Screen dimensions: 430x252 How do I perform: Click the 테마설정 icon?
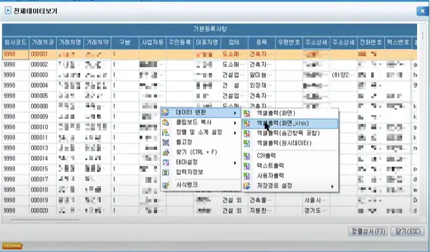pyautogui.click(x=166, y=162)
